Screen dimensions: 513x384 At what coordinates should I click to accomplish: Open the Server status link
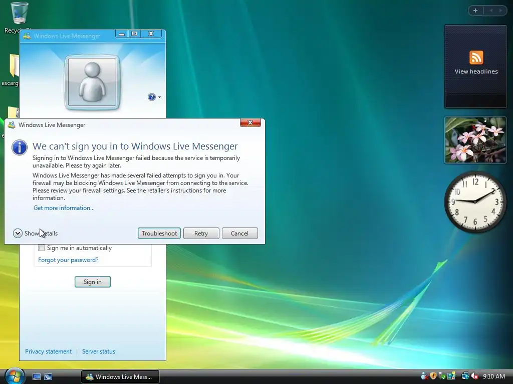pos(99,351)
